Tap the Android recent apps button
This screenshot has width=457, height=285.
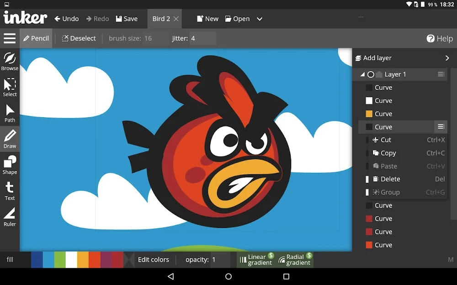click(286, 276)
